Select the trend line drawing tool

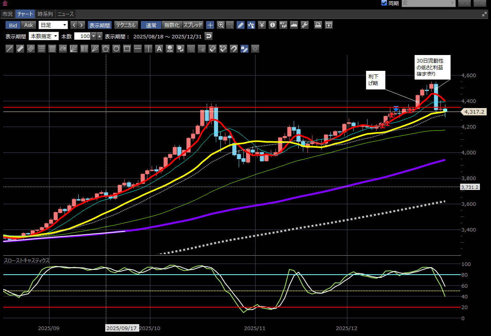(9, 49)
